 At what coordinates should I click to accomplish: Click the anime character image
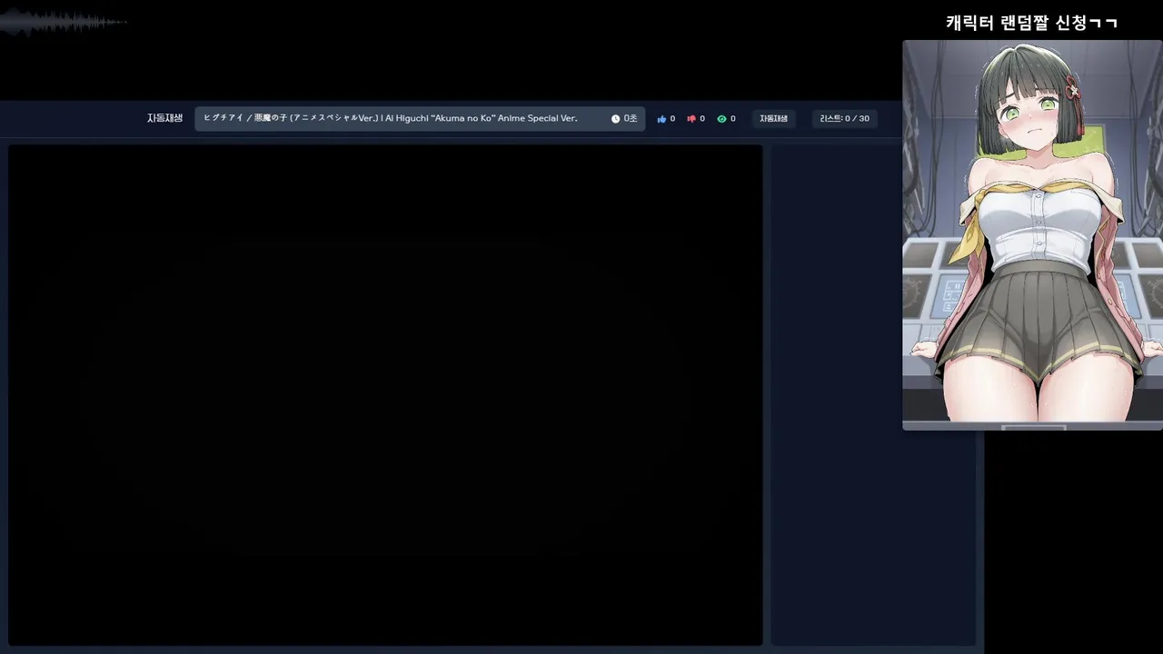click(x=1032, y=234)
